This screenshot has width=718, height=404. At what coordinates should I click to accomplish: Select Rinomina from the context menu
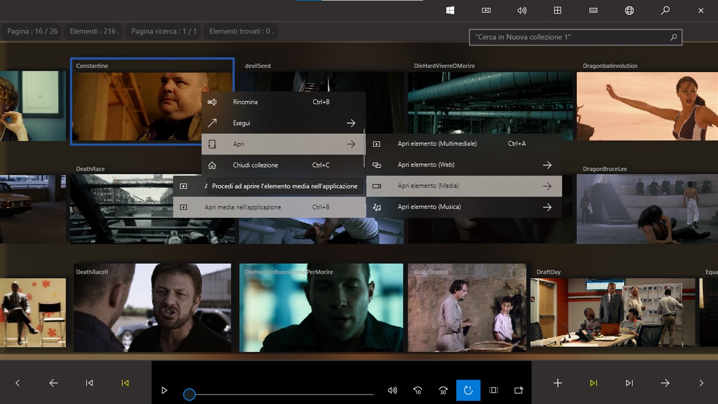click(245, 102)
